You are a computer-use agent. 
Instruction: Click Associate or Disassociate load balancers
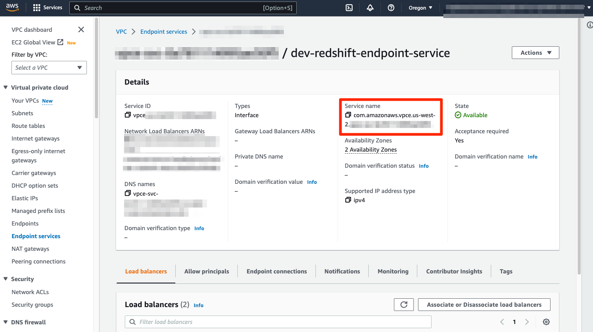[x=484, y=304]
